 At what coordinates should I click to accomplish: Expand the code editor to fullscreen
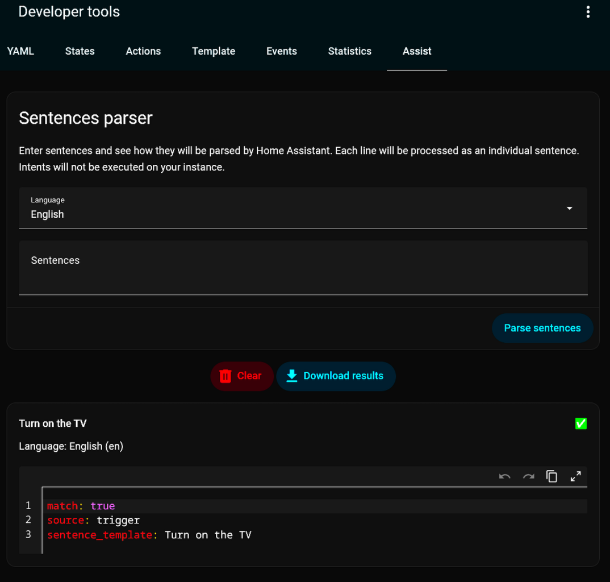575,476
